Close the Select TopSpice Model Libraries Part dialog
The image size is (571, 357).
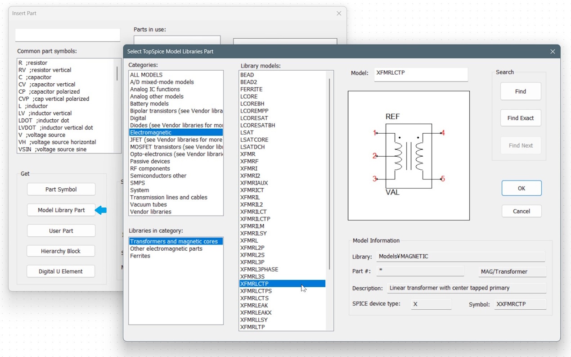(553, 51)
